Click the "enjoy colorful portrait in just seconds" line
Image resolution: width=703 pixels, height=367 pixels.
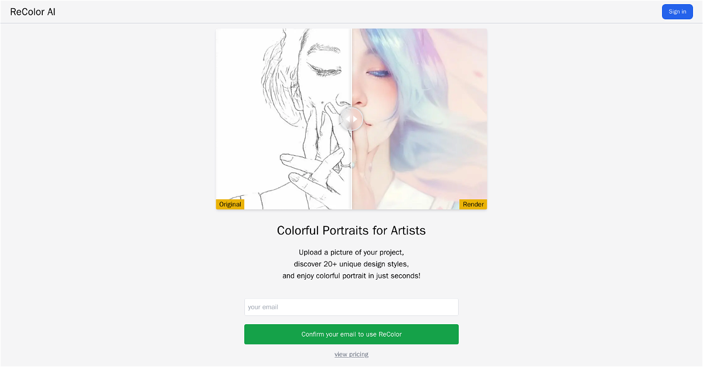point(351,276)
